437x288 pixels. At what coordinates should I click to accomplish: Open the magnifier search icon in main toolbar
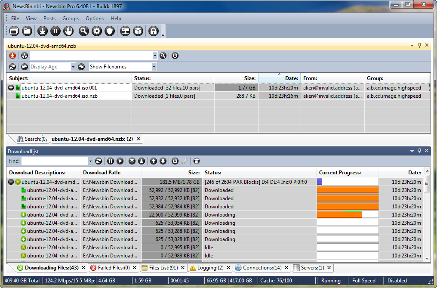coord(83,31)
